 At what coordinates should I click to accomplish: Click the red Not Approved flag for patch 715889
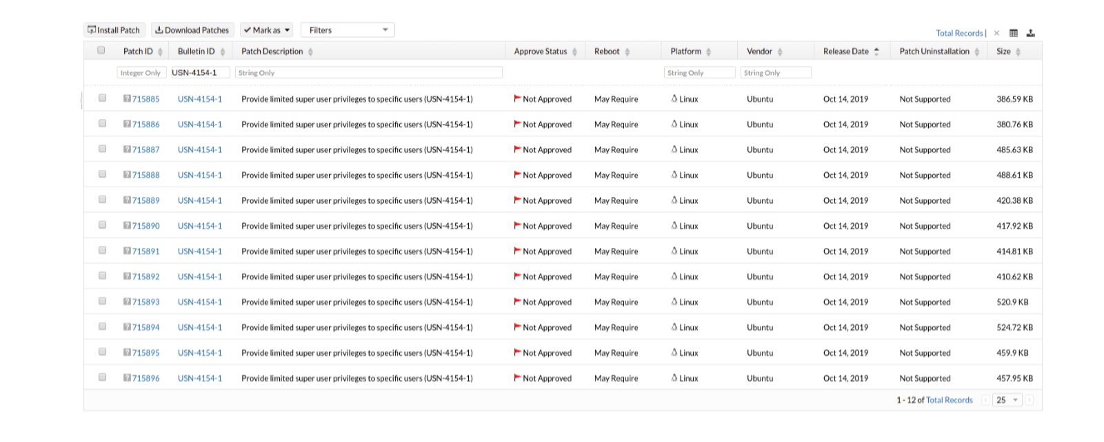517,200
